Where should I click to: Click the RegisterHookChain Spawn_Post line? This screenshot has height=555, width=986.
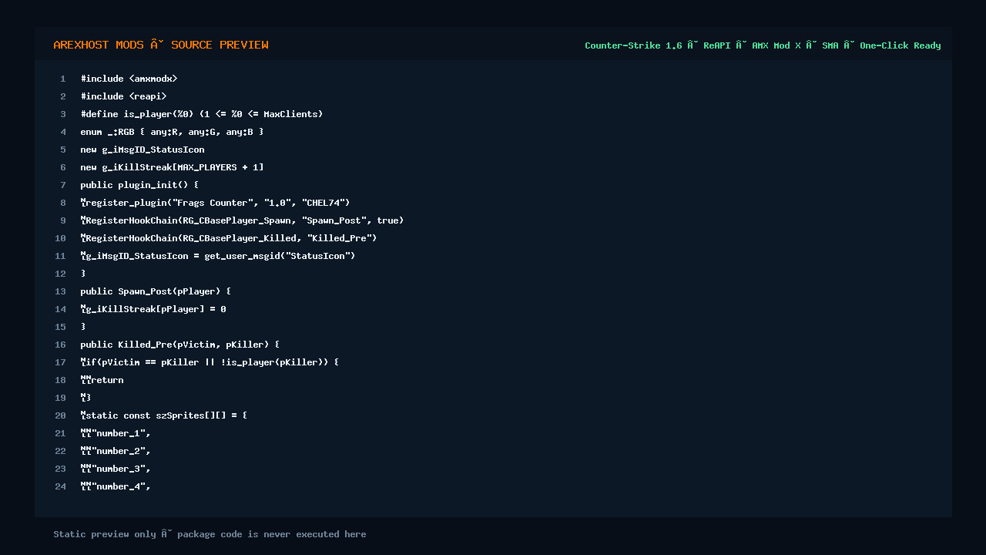pos(242,220)
